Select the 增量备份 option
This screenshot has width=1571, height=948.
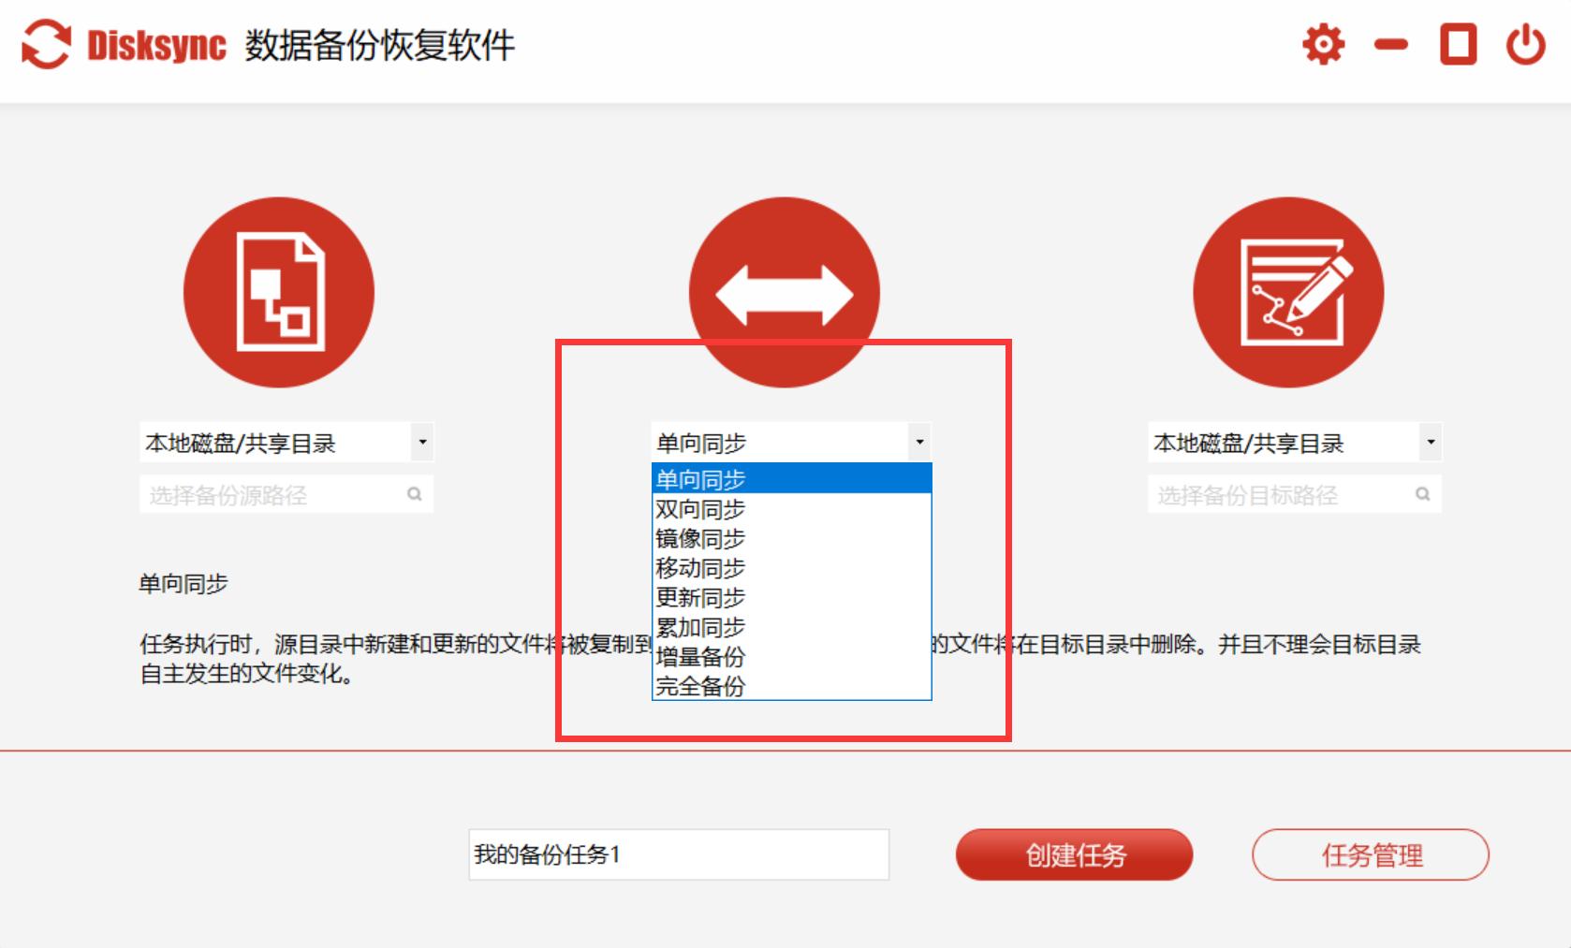pyautogui.click(x=700, y=658)
